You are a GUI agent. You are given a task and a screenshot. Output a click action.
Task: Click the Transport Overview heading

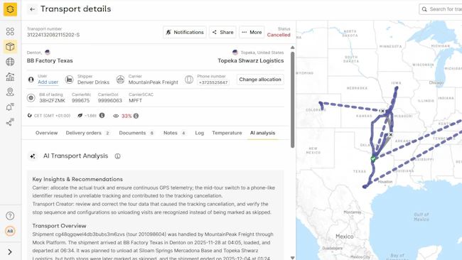pos(59,226)
